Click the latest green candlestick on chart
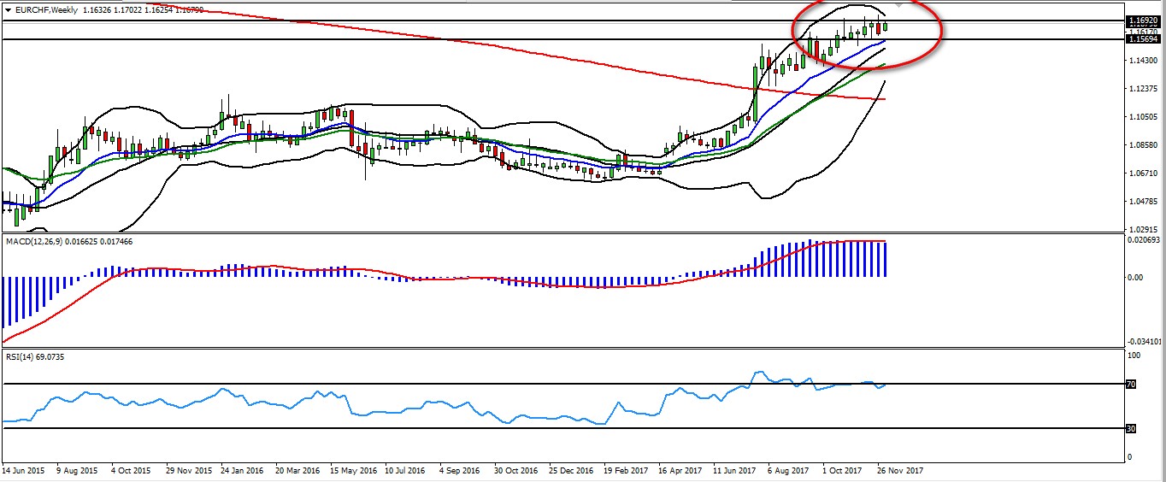 886,26
